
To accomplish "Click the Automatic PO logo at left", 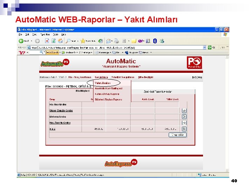I will [x=55, y=63].
